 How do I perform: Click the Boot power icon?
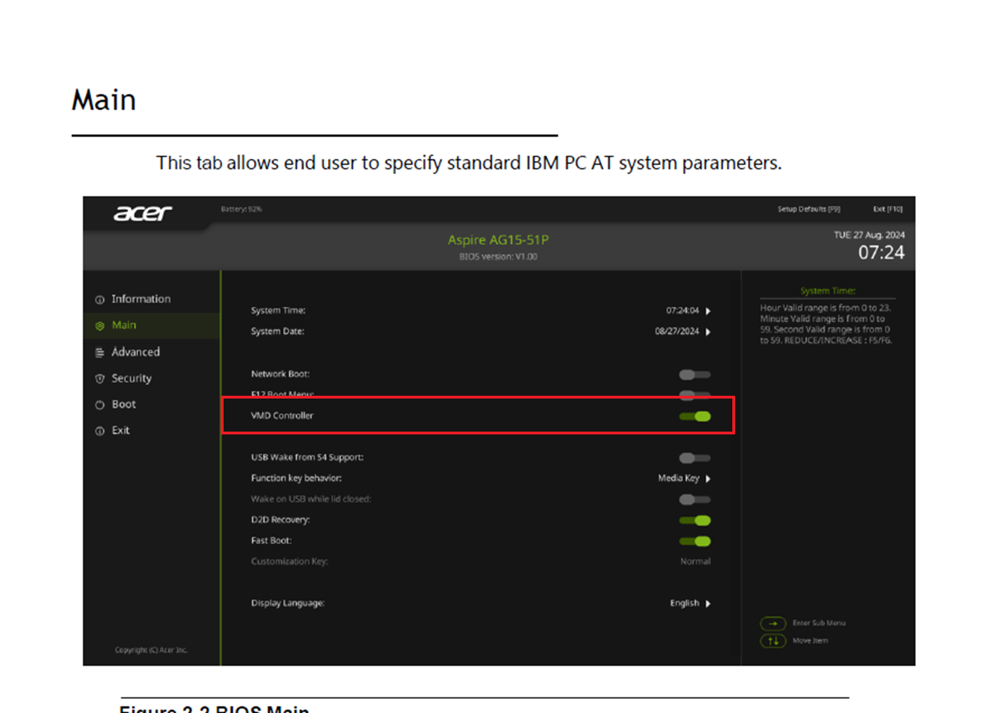(x=100, y=405)
